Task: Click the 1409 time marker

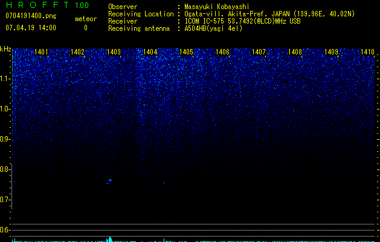Action: [331, 51]
